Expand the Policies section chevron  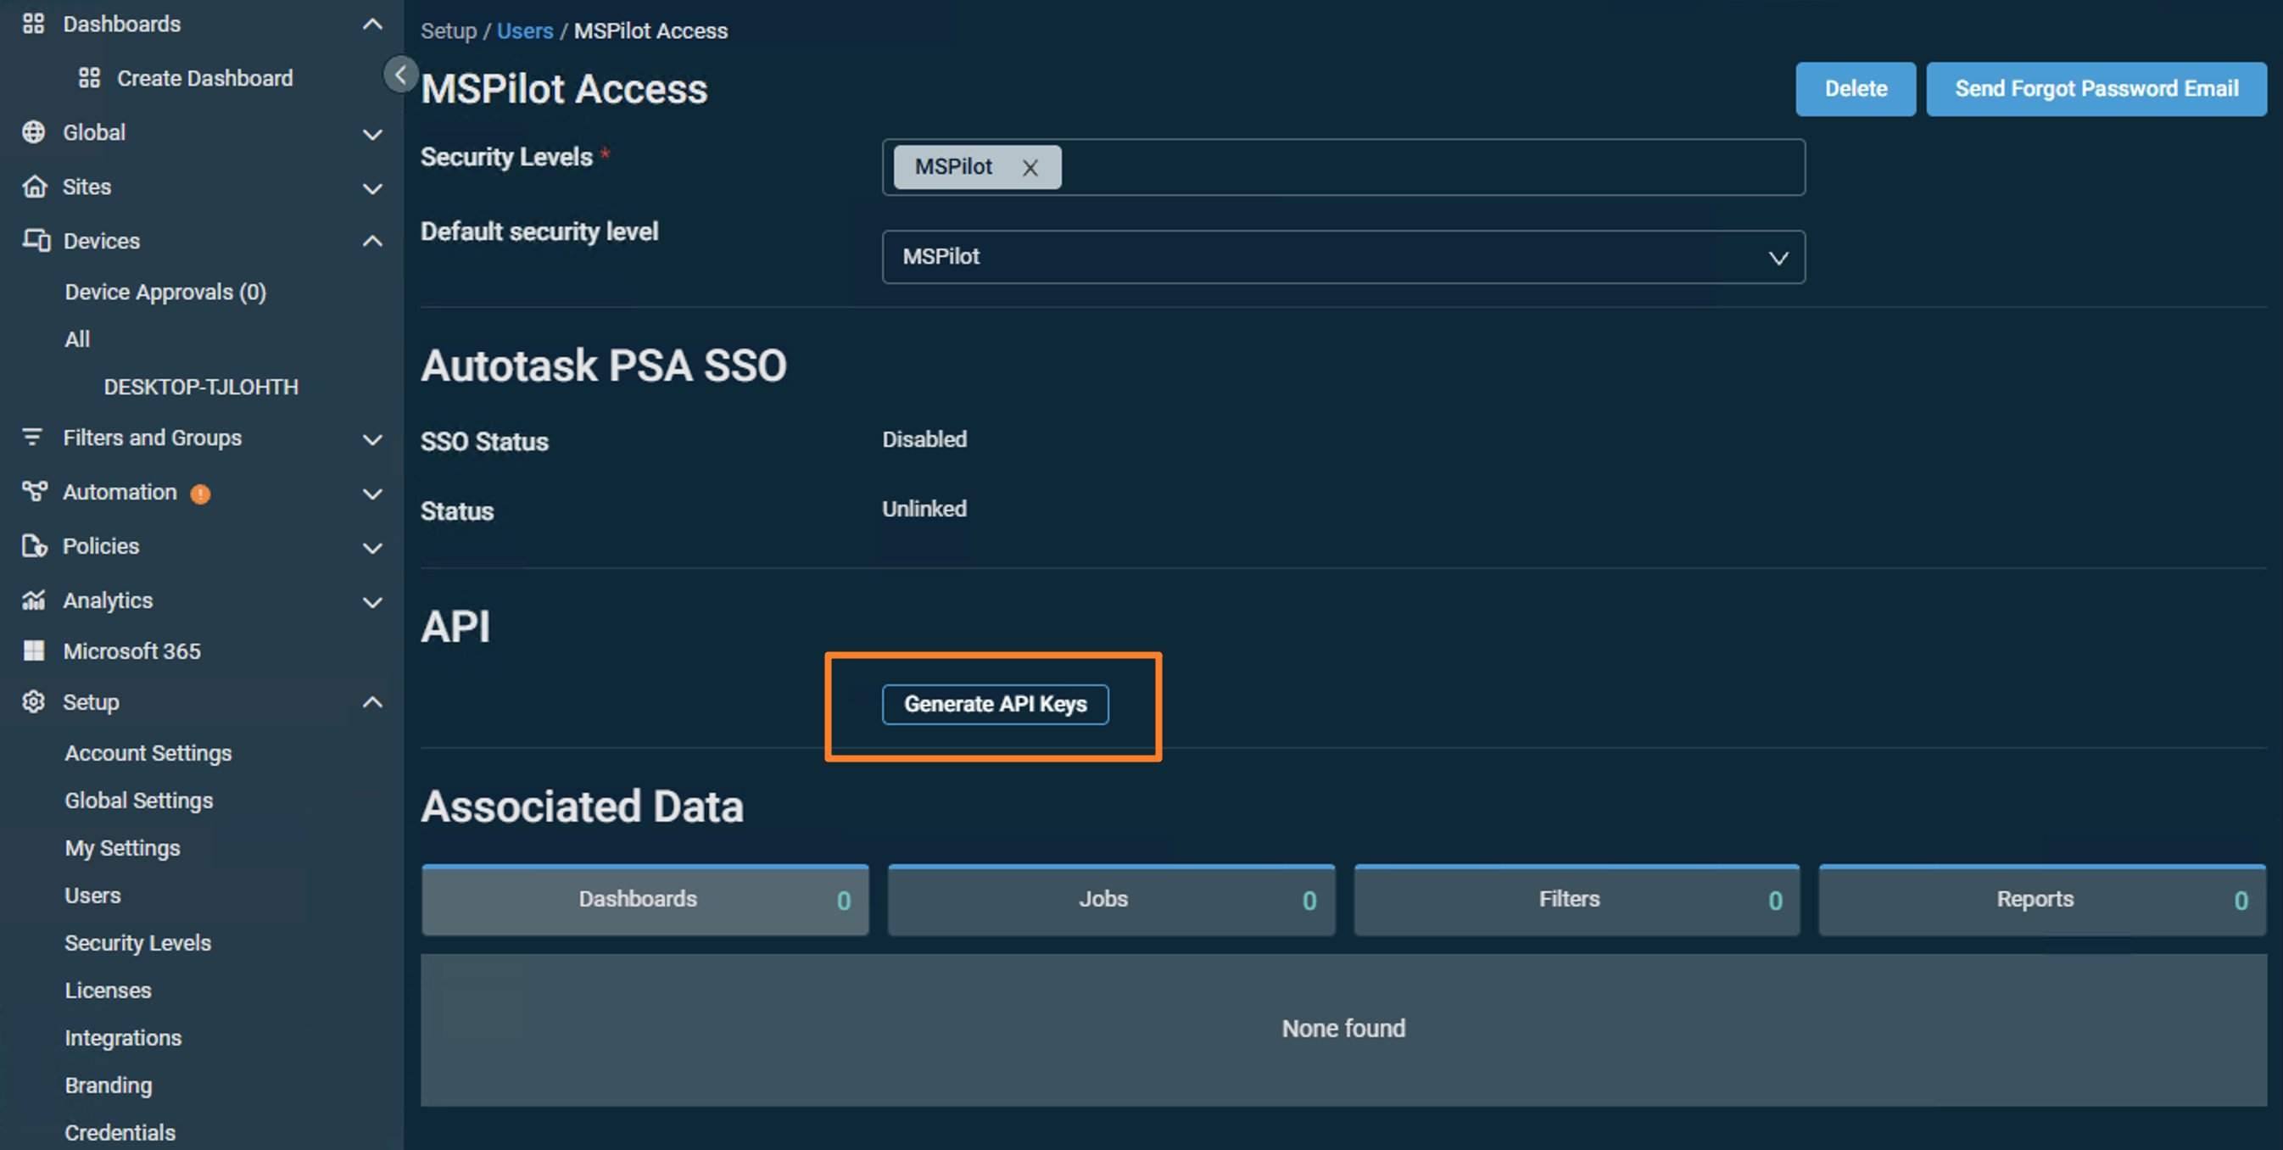(x=373, y=549)
